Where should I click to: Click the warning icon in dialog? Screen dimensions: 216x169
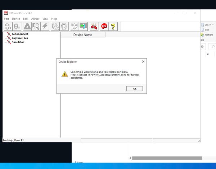click(64, 74)
